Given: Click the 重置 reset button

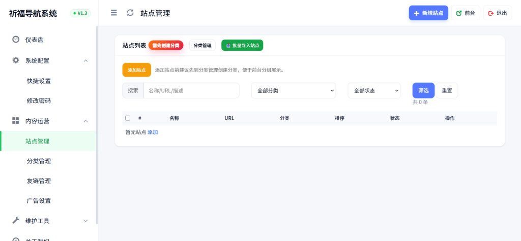Looking at the screenshot, I should click(447, 90).
